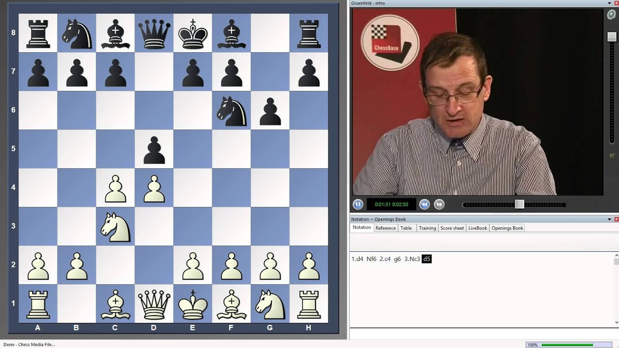Select the white king on e1
Screen dimensions: 619x348
(x=192, y=304)
